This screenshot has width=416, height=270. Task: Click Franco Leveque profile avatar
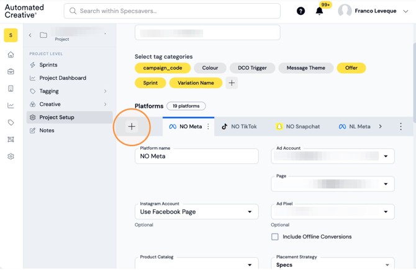point(345,11)
